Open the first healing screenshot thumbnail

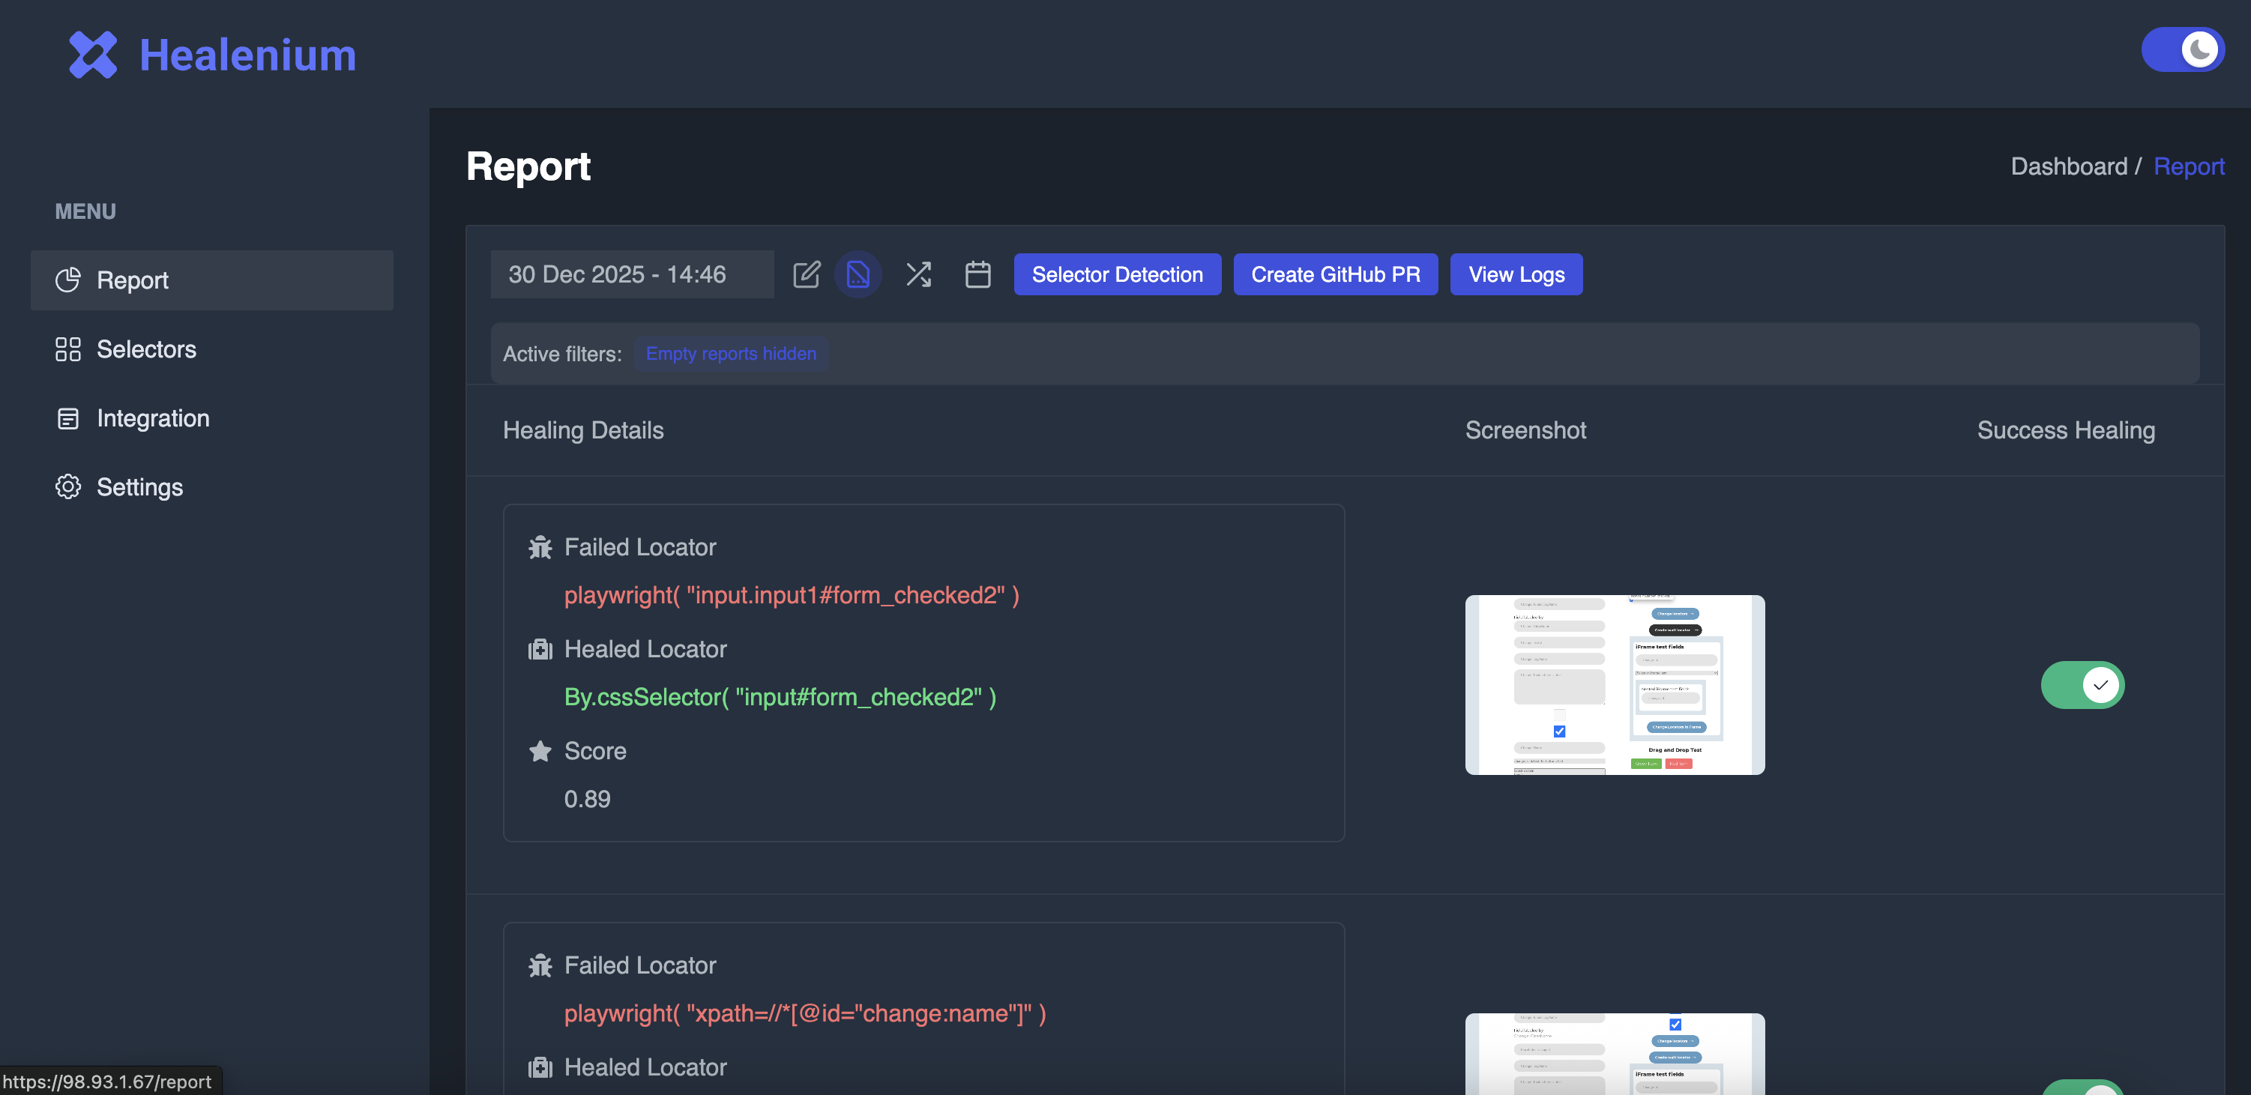click(x=1614, y=685)
